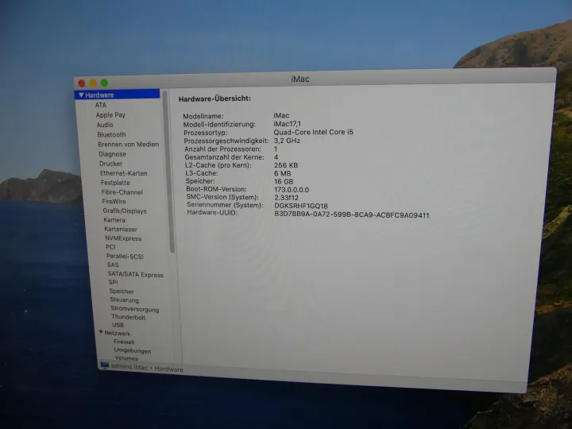
Task: Select the Hardware category row label
Action: pos(99,95)
